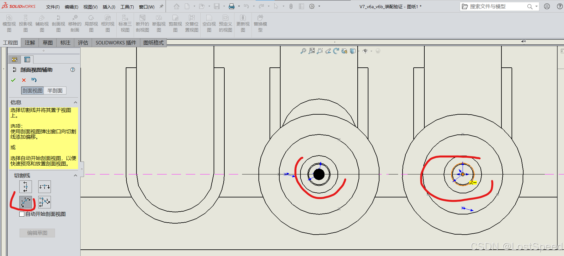Toggle hide/show items eye icon
Screen dimensions: 564x256
pyautogui.click(x=365, y=51)
